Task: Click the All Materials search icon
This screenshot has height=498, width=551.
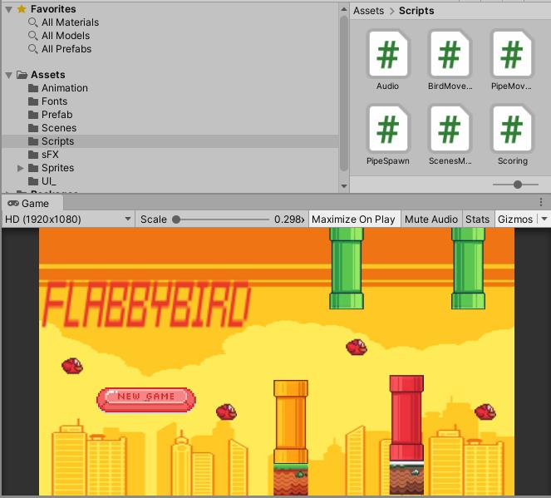Action: pos(33,22)
